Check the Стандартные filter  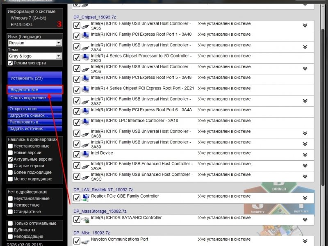click(x=10, y=212)
